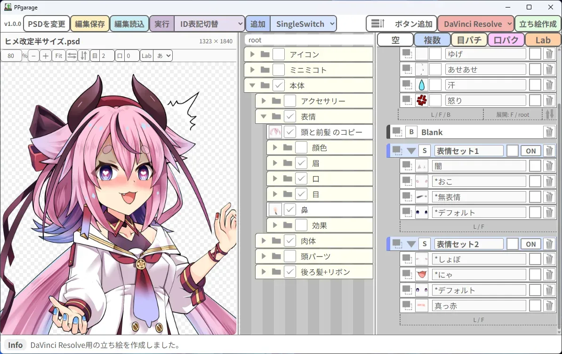This screenshot has height=354, width=562.
Task: Expand the ミニミコト folder
Action: [x=252, y=70]
